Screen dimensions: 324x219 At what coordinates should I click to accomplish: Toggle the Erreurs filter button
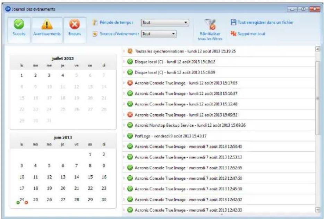click(x=75, y=30)
